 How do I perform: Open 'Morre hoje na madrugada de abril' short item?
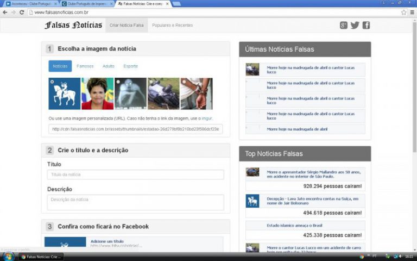(297, 129)
